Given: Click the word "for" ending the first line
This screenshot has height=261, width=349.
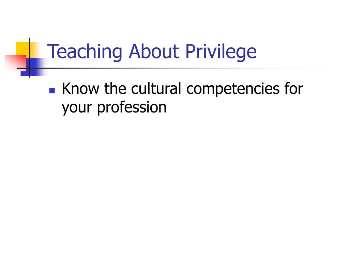Looking at the screenshot, I should [x=294, y=88].
